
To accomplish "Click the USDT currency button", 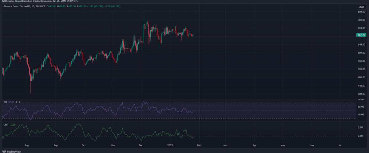I will tap(360, 6).
